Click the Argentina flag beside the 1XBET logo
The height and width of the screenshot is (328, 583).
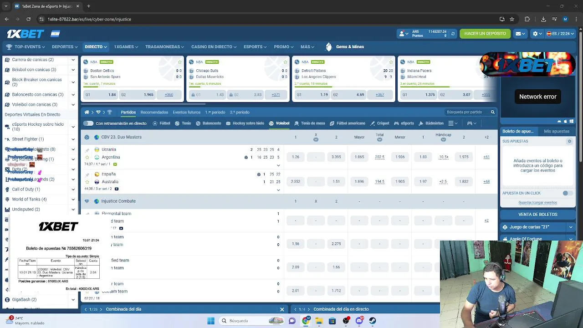point(55,34)
